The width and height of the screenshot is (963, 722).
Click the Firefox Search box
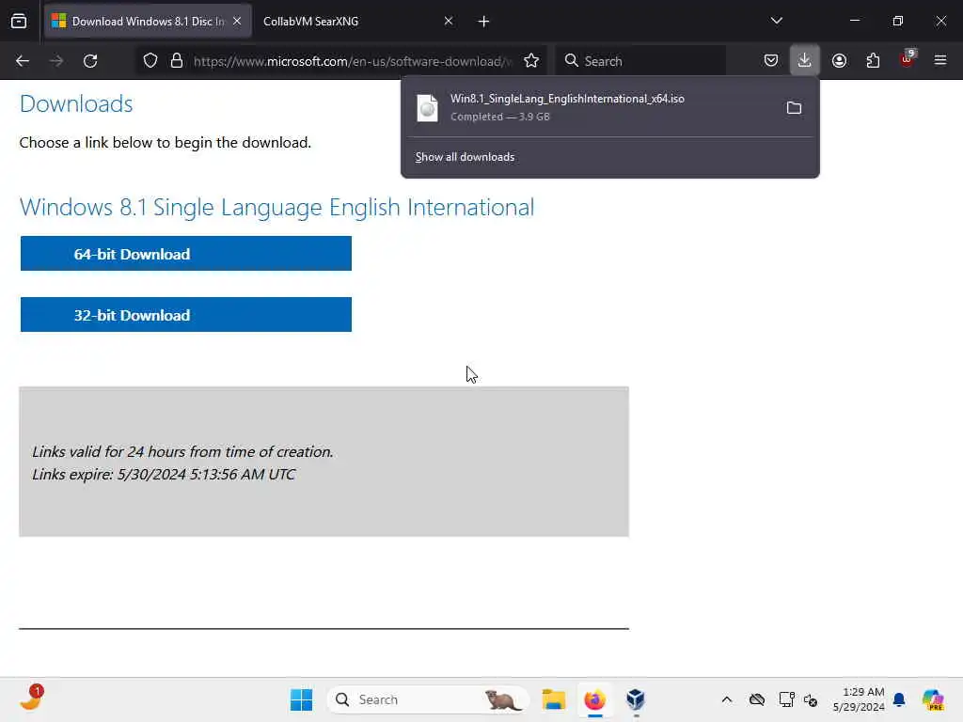coord(640,61)
